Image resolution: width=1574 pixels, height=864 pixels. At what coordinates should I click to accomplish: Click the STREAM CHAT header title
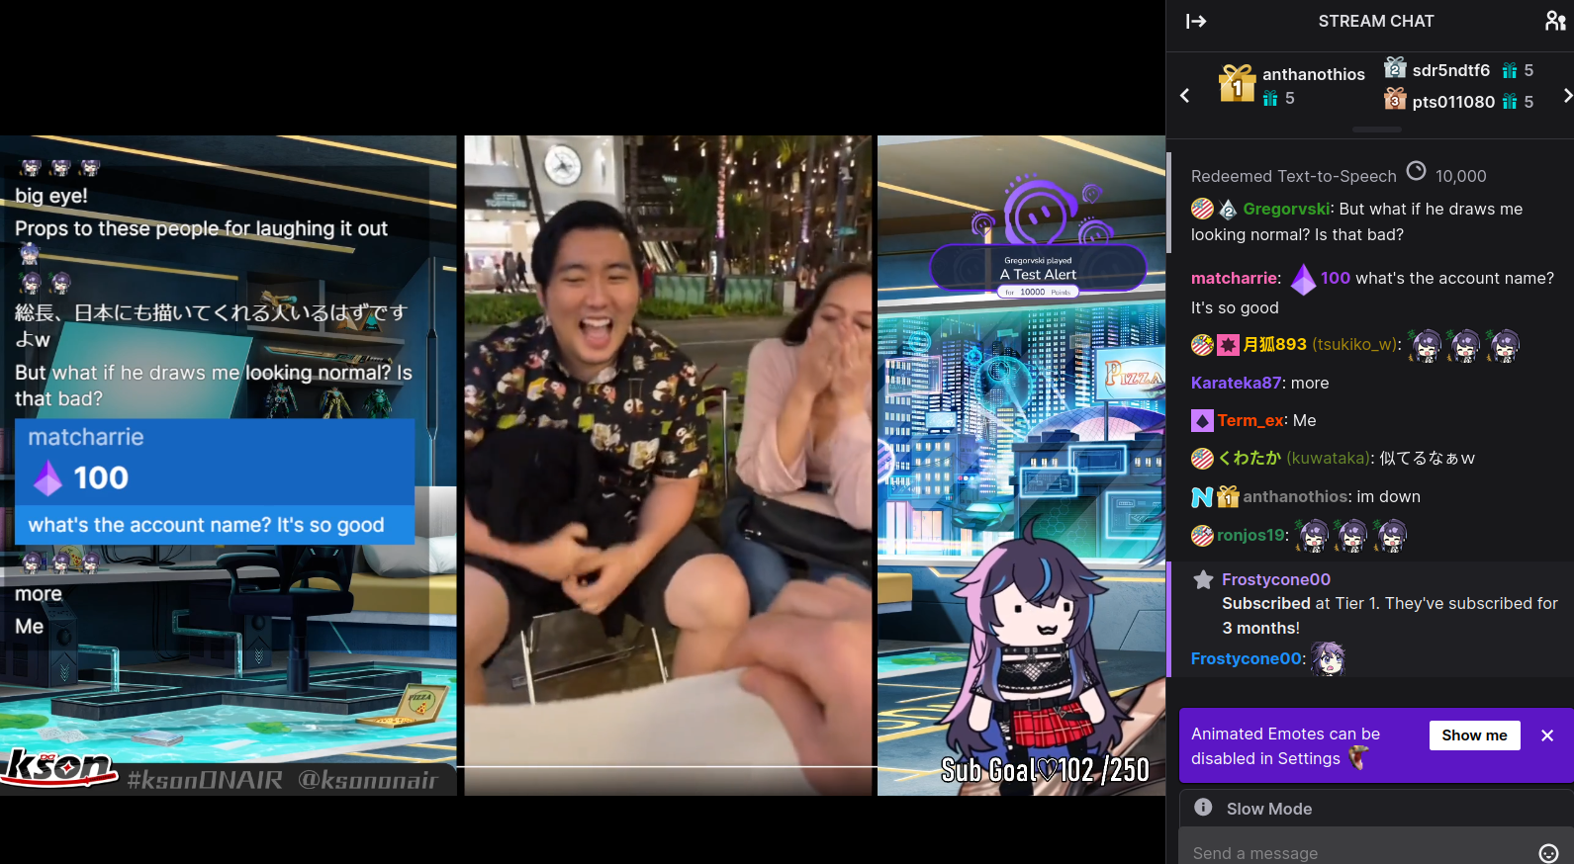click(x=1376, y=21)
